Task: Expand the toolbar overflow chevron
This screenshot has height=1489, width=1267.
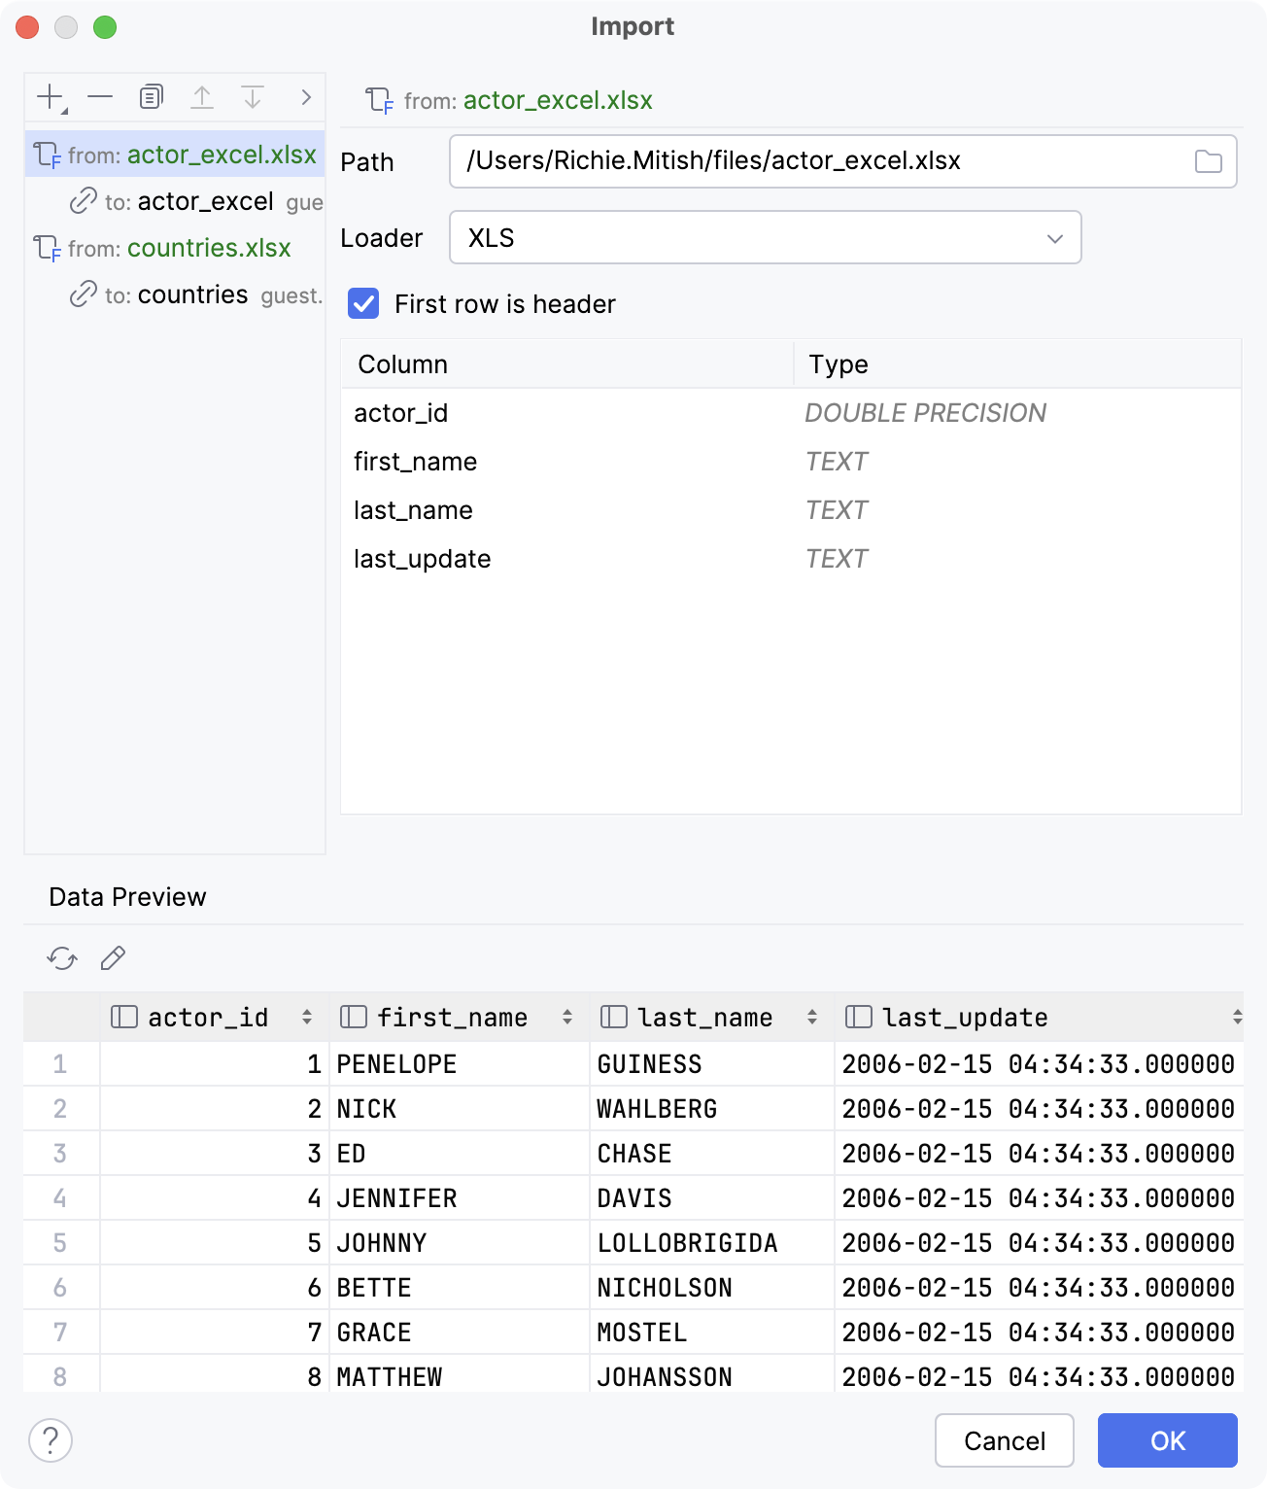Action: tap(305, 96)
